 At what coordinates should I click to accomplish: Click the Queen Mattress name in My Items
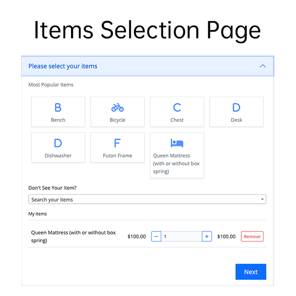[73, 236]
